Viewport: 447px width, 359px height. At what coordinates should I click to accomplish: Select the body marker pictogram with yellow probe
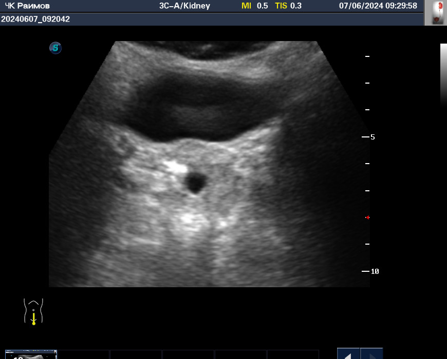click(x=33, y=311)
